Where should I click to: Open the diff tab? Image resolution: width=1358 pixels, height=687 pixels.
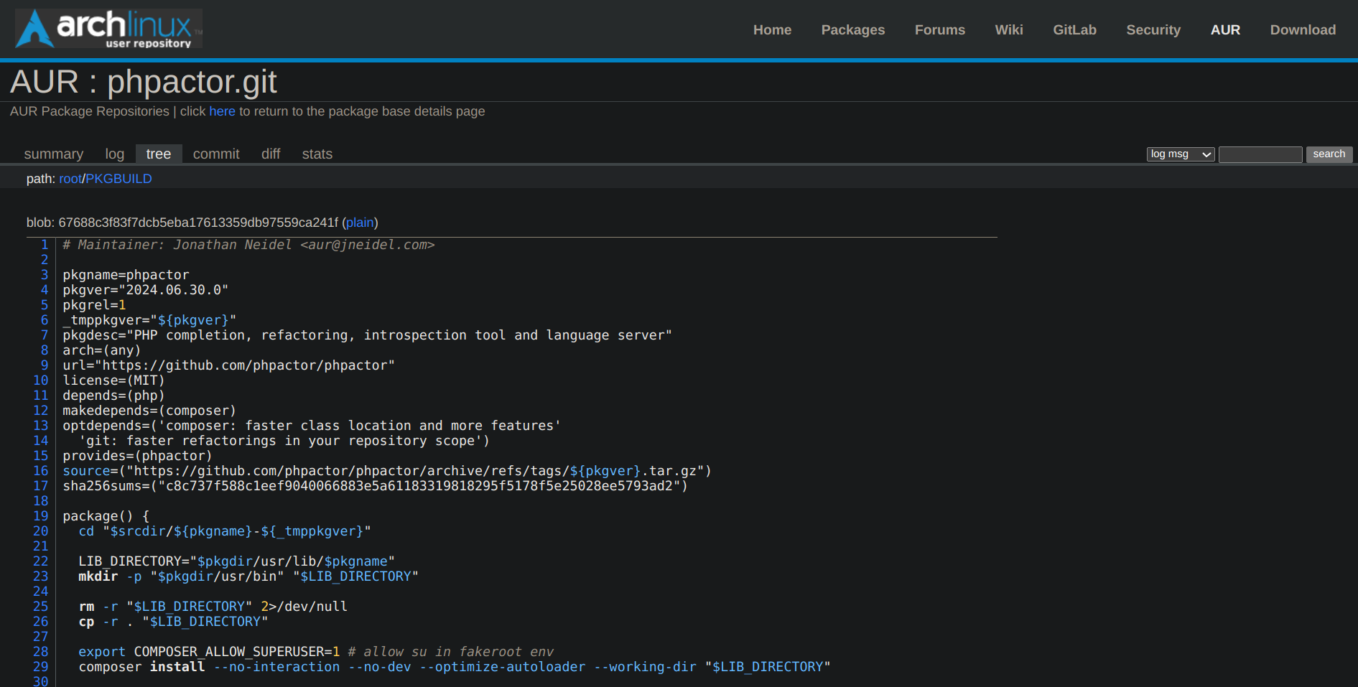click(x=271, y=154)
